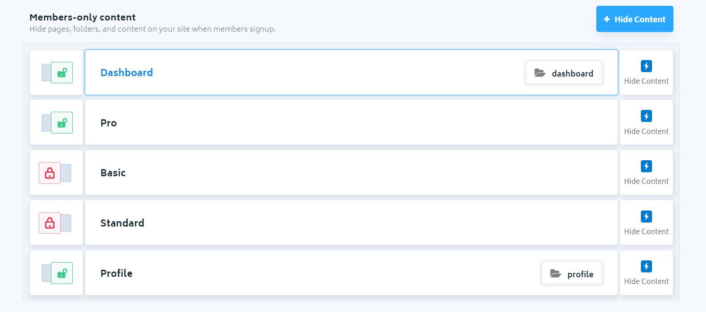
Task: Toggle the Standard lock switch
Action: pos(55,223)
